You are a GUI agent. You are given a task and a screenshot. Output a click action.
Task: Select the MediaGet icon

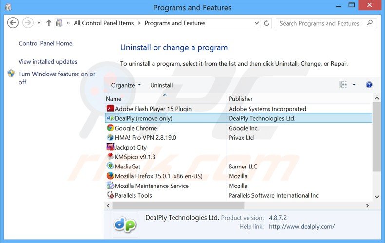(x=110, y=166)
